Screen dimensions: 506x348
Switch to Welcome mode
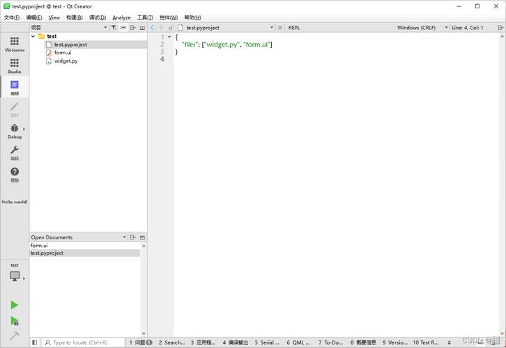(x=15, y=44)
